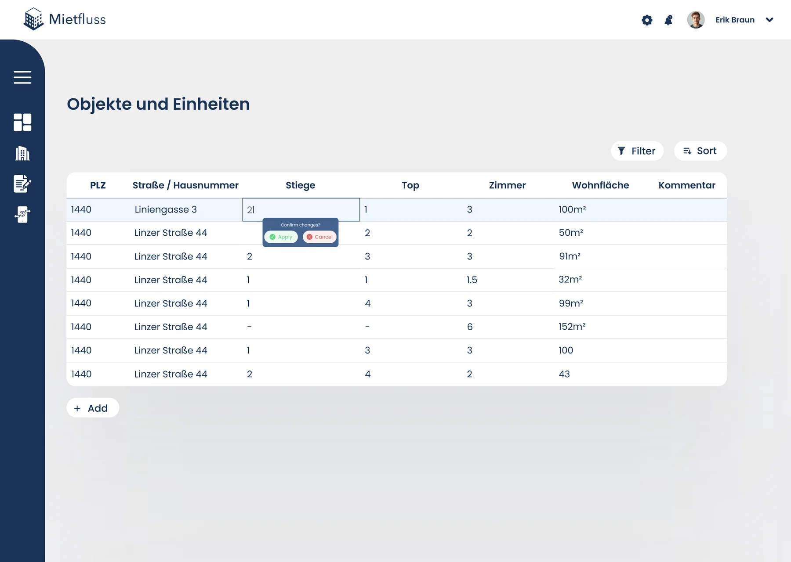Click the 32m² area cell
Screen dimensions: 791x562
tap(570, 280)
